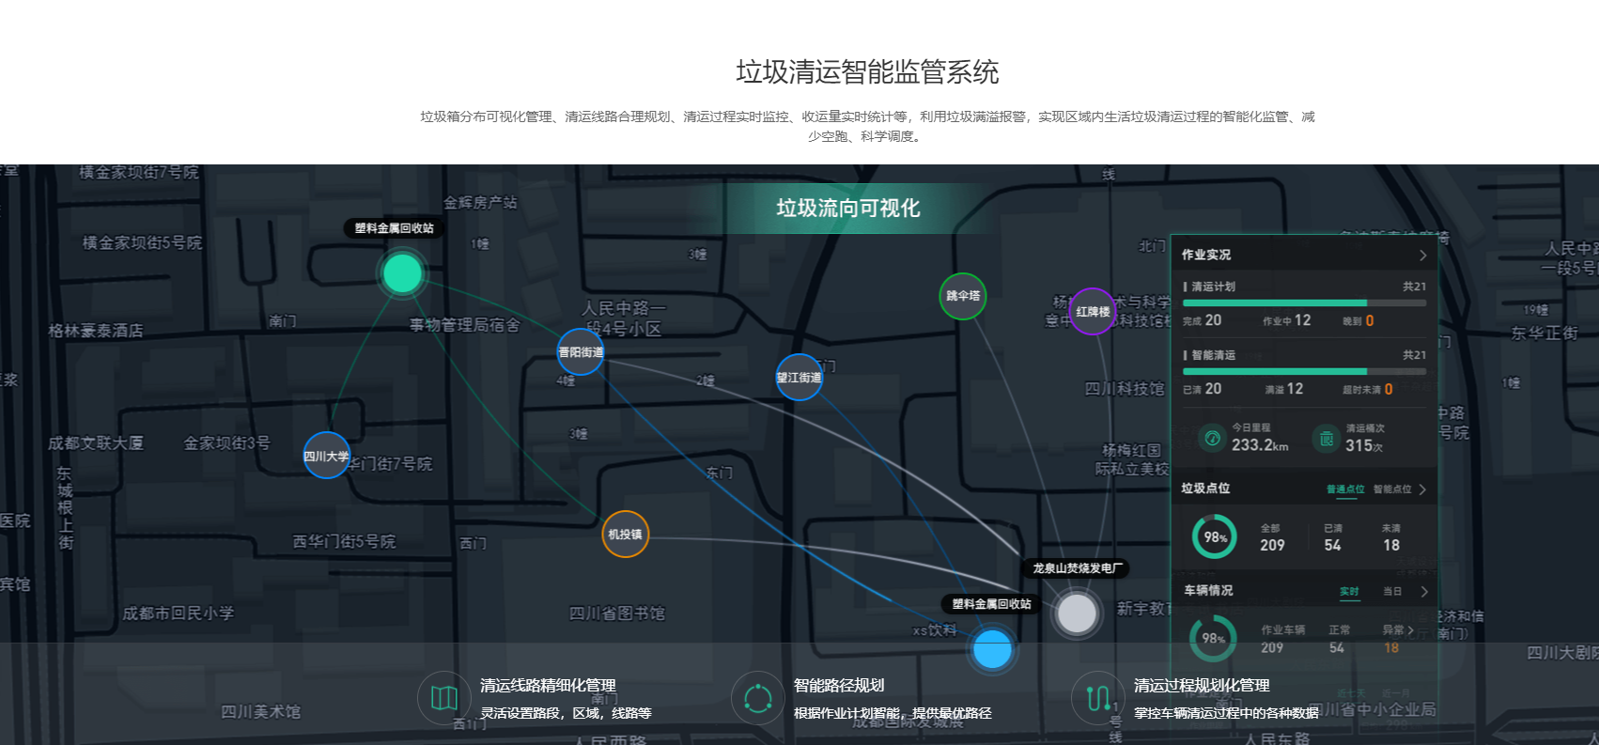Expand the 作业实况 panel arrow

[x=1422, y=256]
